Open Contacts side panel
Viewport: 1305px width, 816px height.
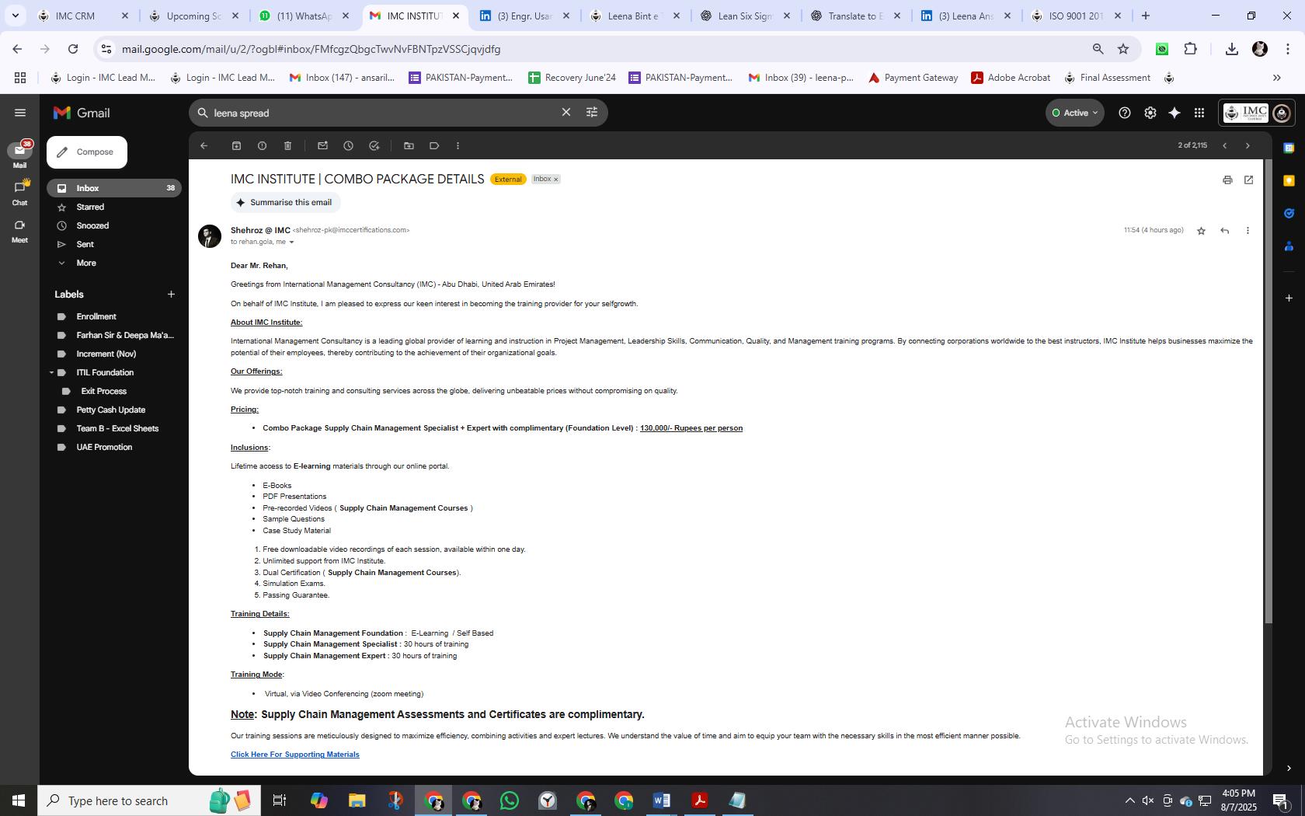(1289, 246)
